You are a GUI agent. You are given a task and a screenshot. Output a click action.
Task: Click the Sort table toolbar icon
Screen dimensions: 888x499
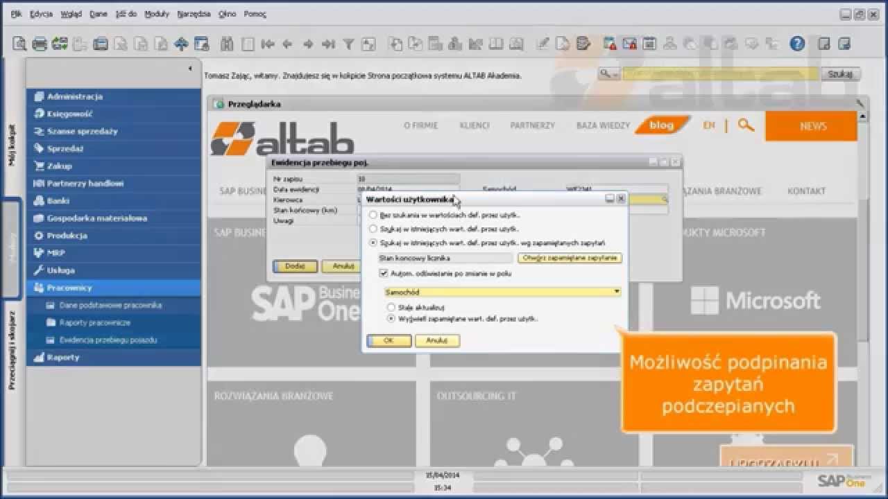(368, 44)
